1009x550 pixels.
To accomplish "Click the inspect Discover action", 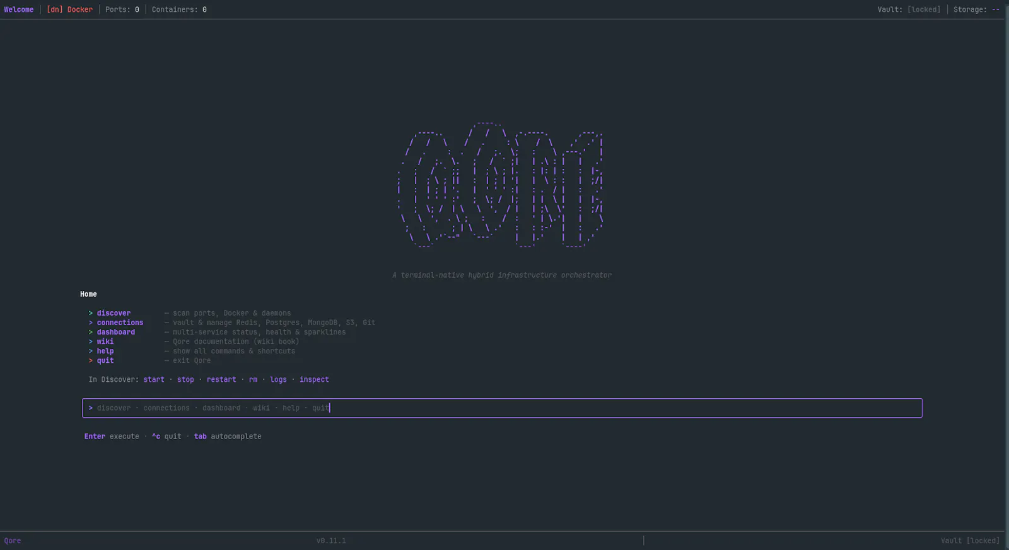I will (314, 379).
